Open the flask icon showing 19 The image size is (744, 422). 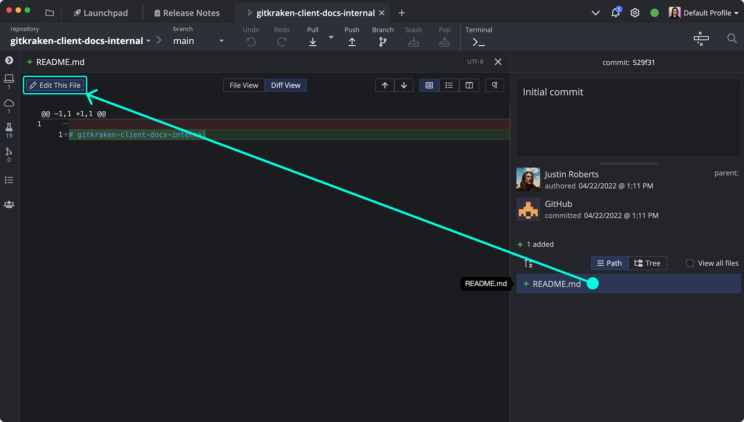[x=9, y=130]
